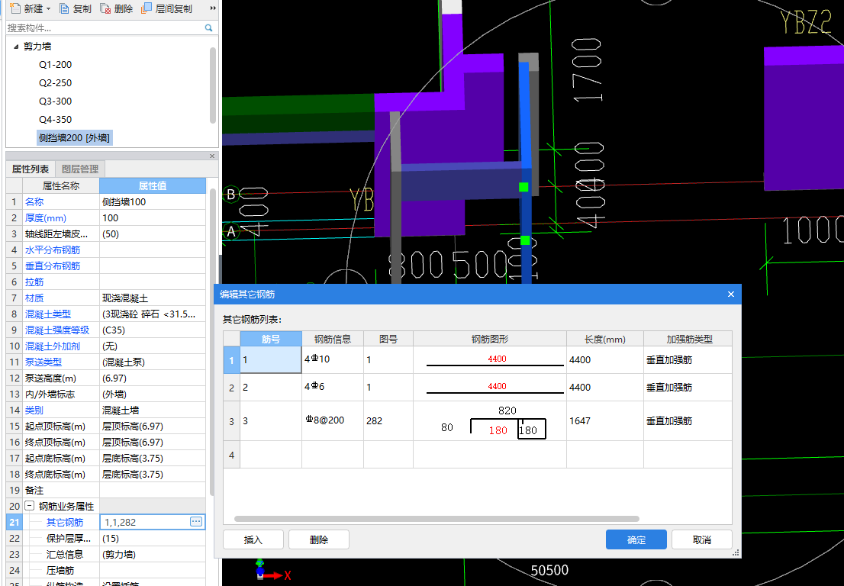The width and height of the screenshot is (844, 586).
Task: Click the 钢筋信息 column header
Action: (x=333, y=339)
